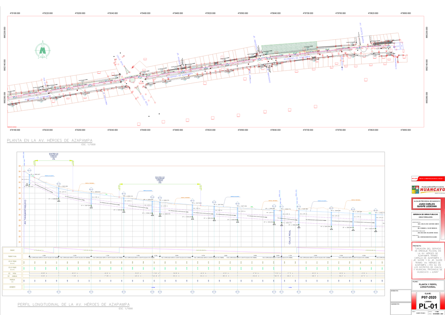Select the title 'PLANTA EN LA AV. HÉROES DE AZAPAMPA'
This screenshot has height=315, width=445.
[49, 141]
